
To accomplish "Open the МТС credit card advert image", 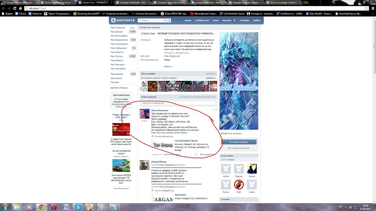I will 121,129.
